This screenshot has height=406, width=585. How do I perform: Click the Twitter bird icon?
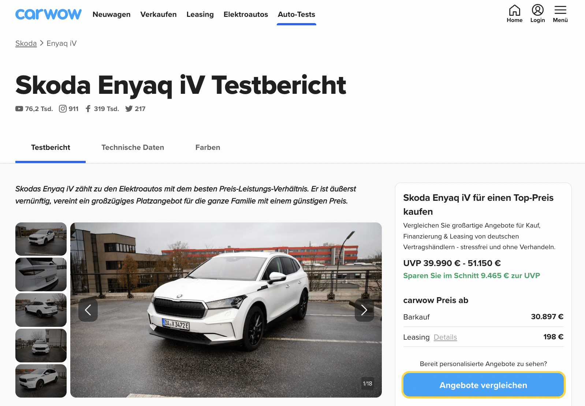pos(129,109)
